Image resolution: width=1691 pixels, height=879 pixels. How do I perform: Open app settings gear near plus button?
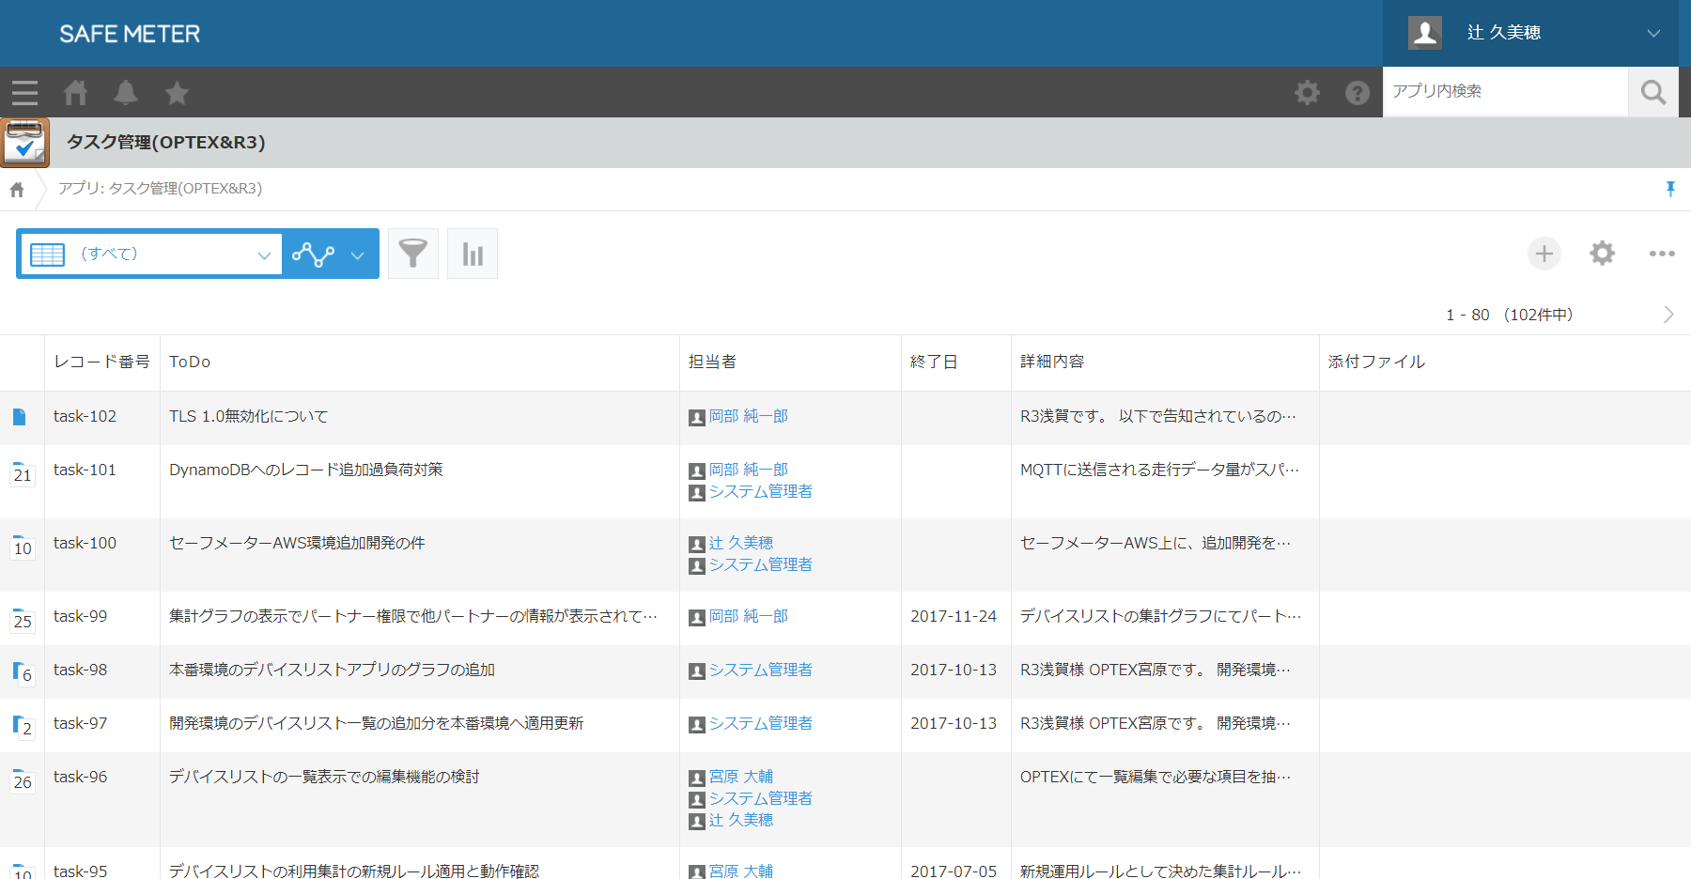[1602, 254]
